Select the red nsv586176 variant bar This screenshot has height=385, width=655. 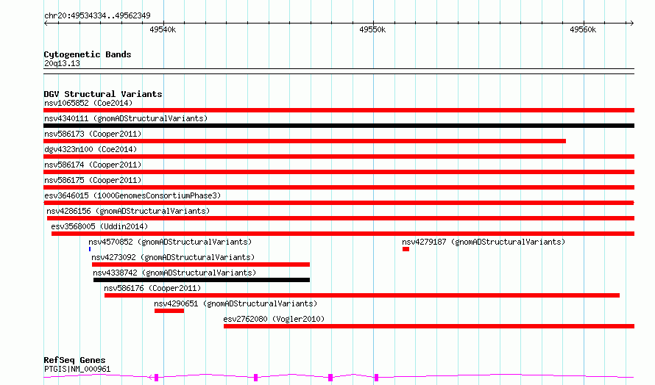coord(362,295)
